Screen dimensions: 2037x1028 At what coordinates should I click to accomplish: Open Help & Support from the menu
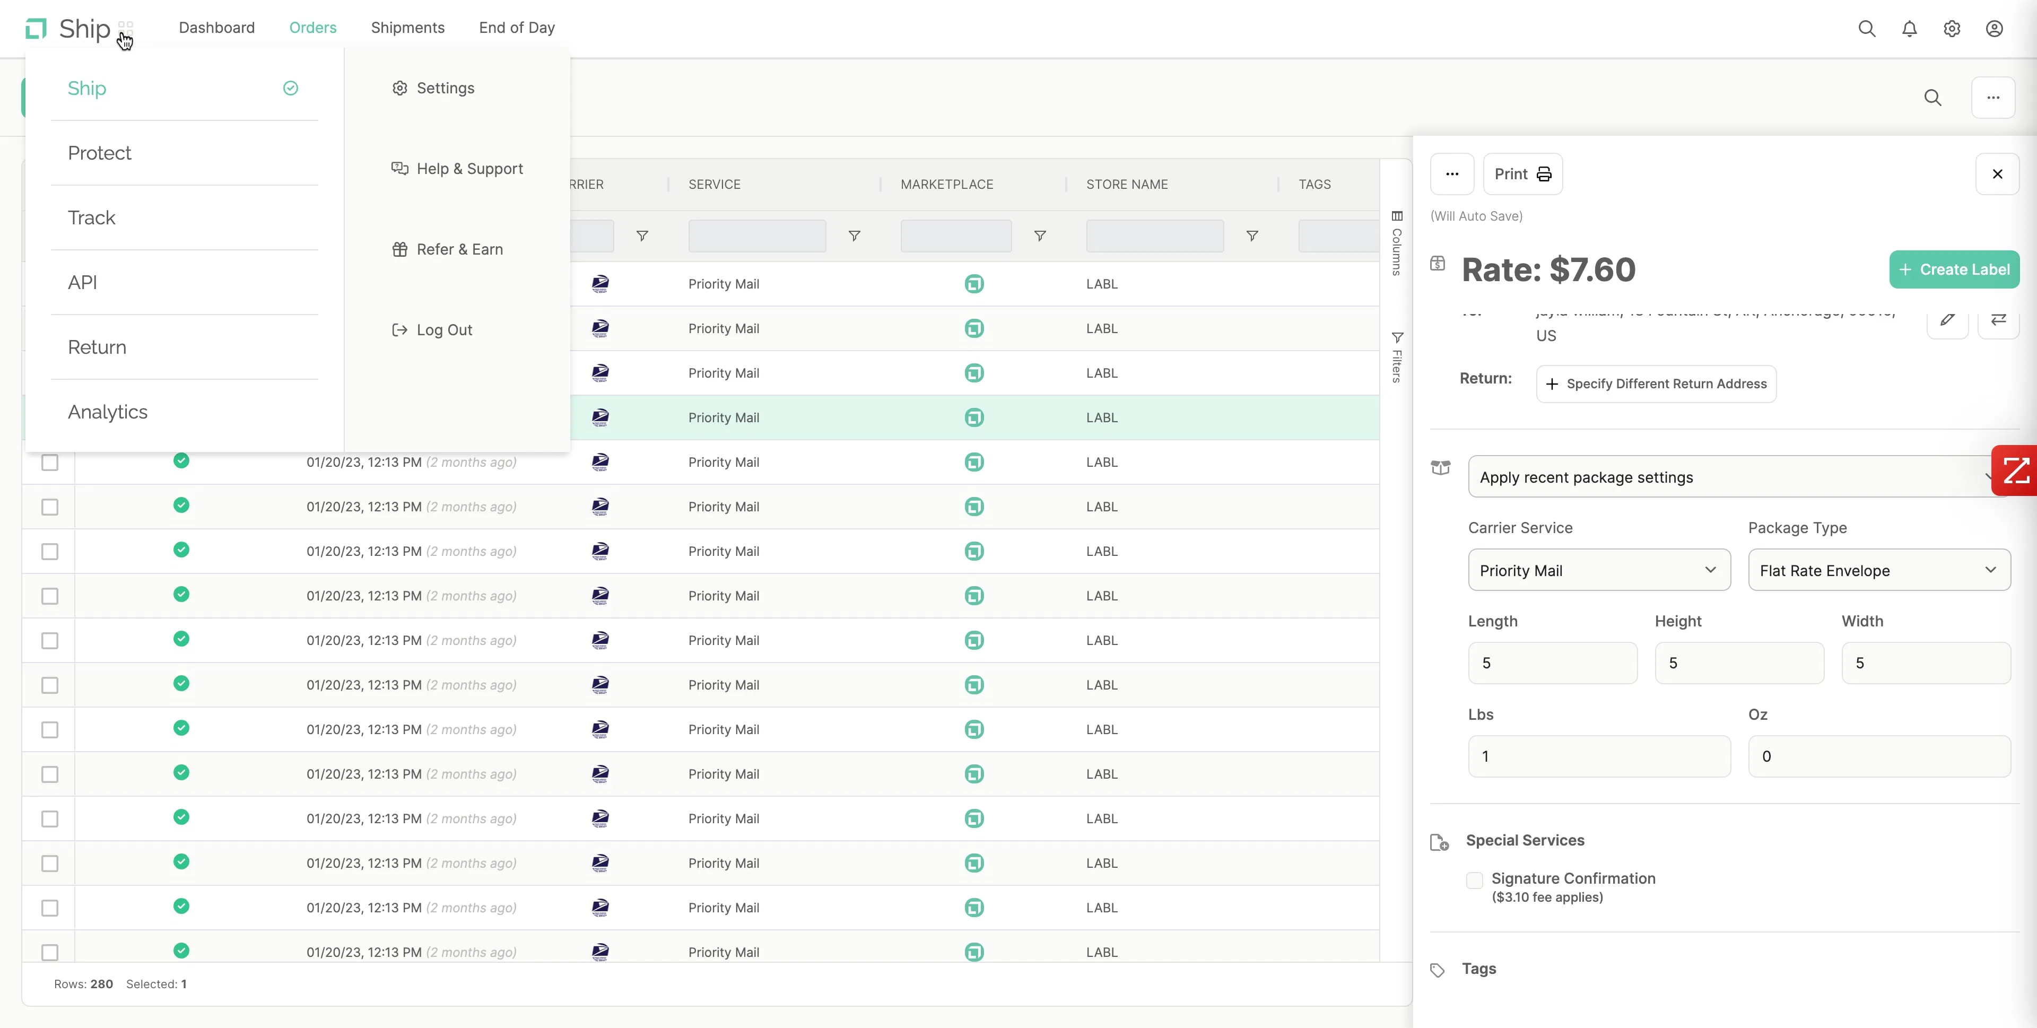458,169
